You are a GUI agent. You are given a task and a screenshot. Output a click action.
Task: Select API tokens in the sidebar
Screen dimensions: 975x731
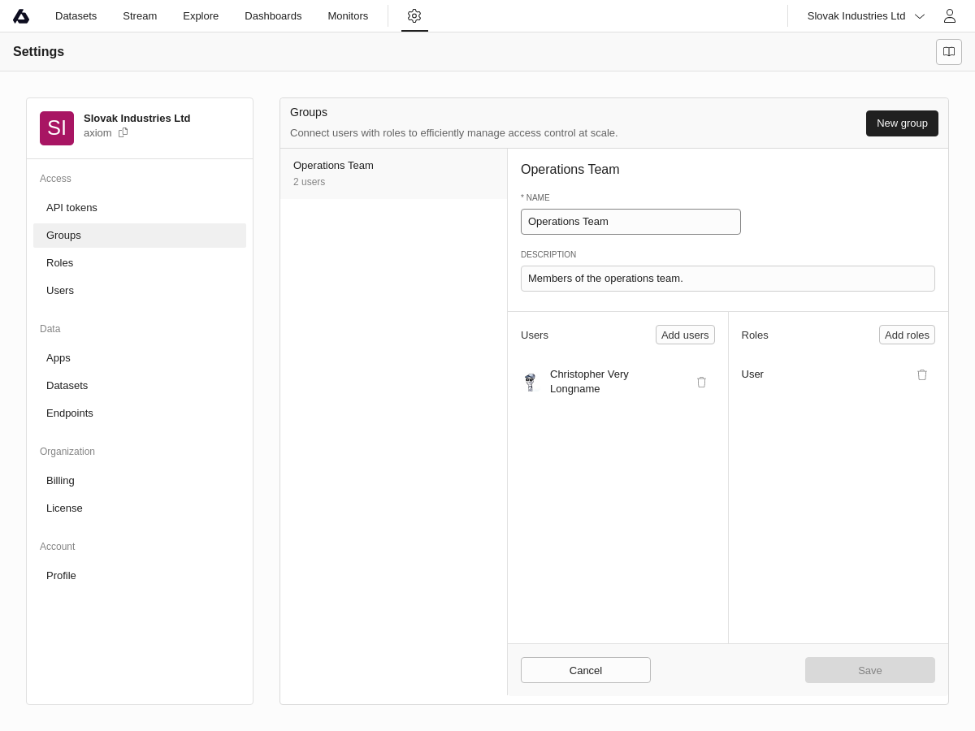point(71,208)
